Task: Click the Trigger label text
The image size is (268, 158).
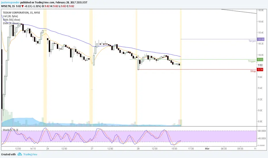Action: click(252, 61)
